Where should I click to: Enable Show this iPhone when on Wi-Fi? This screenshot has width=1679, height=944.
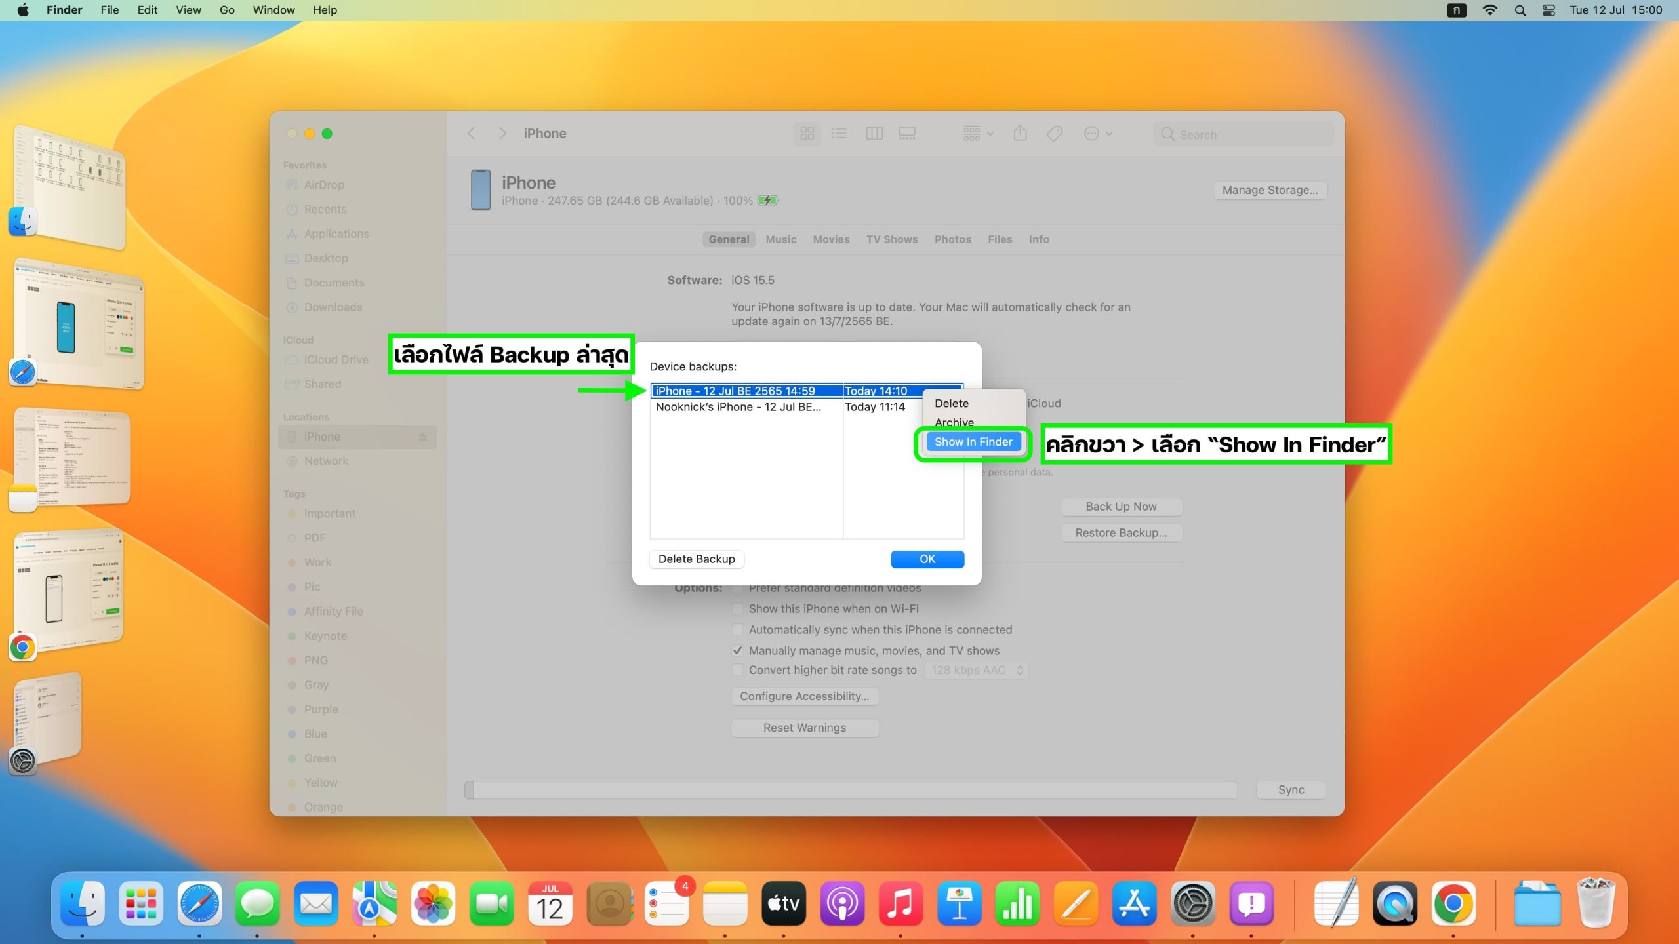[738, 609]
